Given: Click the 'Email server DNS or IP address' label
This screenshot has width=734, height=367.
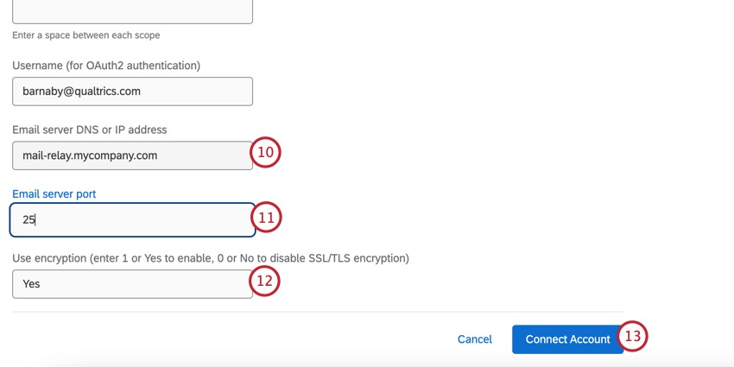Looking at the screenshot, I should [x=89, y=130].
